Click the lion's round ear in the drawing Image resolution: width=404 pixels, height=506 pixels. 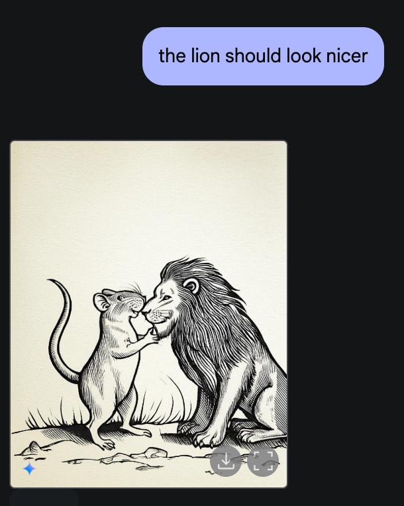coord(191,286)
